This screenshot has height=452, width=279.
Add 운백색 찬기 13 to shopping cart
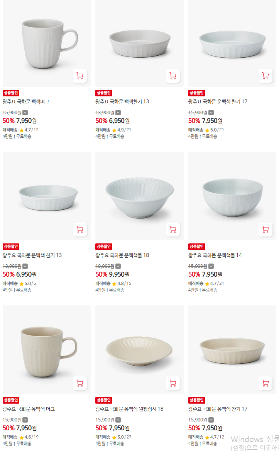tap(80, 230)
